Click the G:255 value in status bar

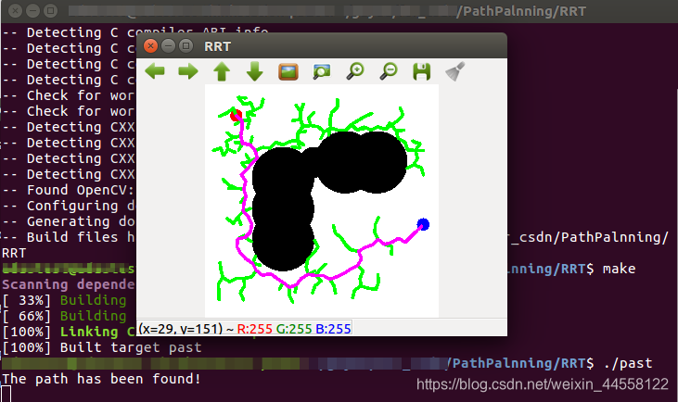(294, 329)
